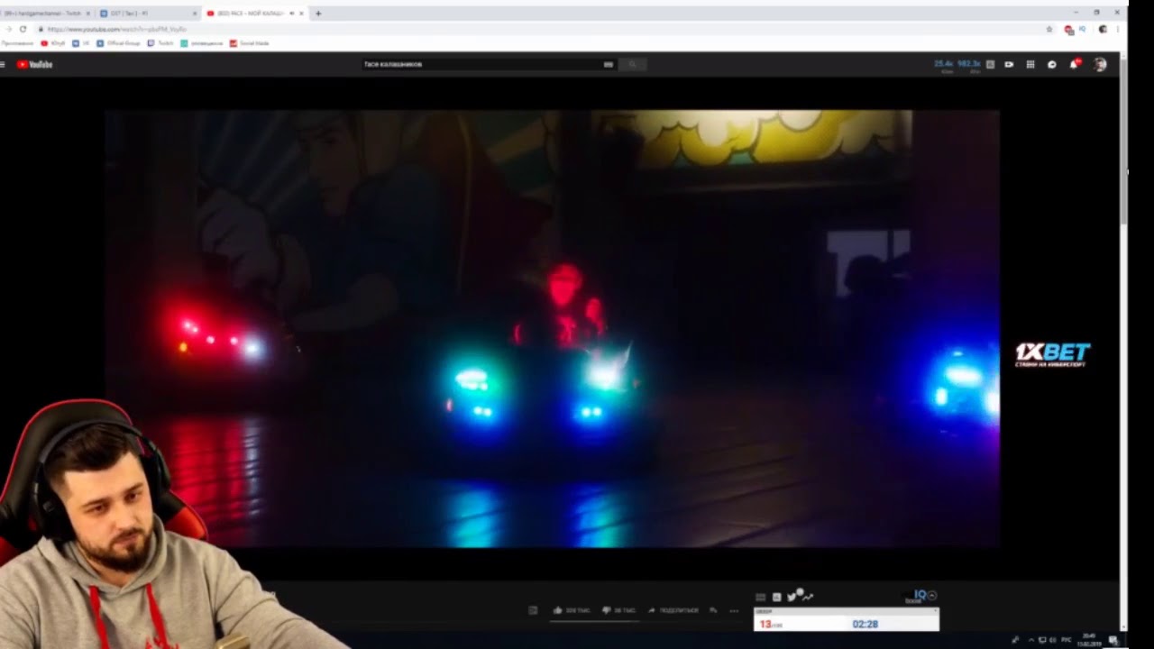Go to the YouTube home logo

click(35, 64)
